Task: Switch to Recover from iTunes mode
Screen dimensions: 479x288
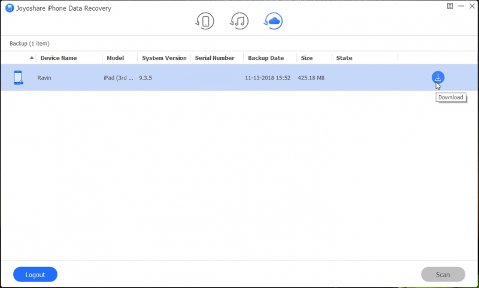Action: click(x=239, y=22)
